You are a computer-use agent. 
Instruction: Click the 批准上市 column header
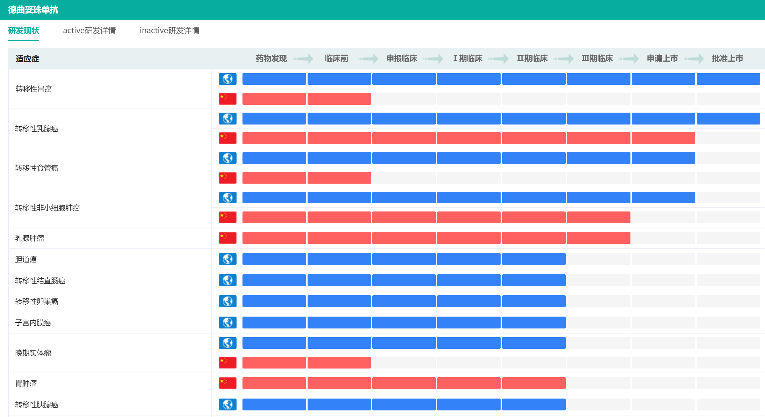727,58
